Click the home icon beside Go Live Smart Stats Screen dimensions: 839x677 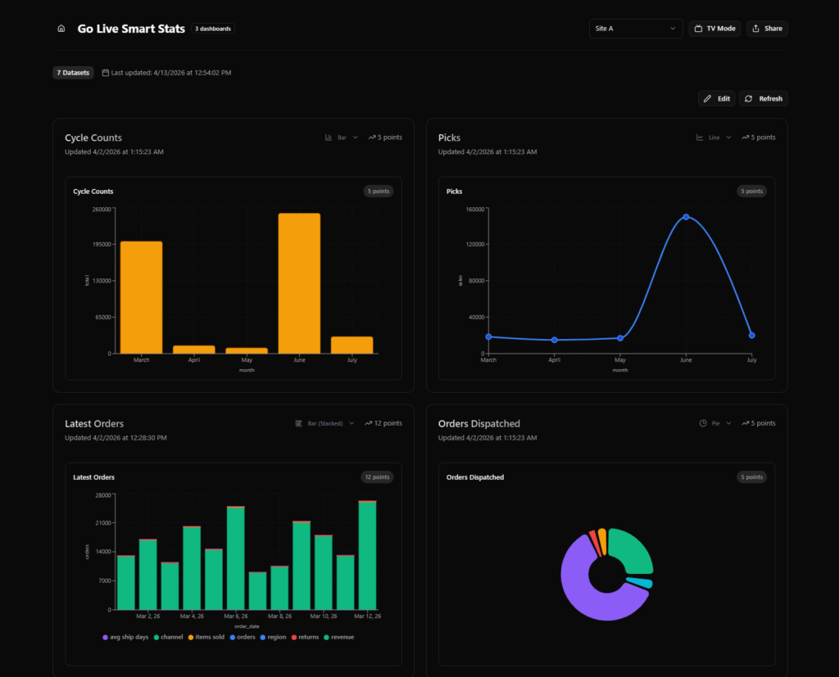coord(61,29)
